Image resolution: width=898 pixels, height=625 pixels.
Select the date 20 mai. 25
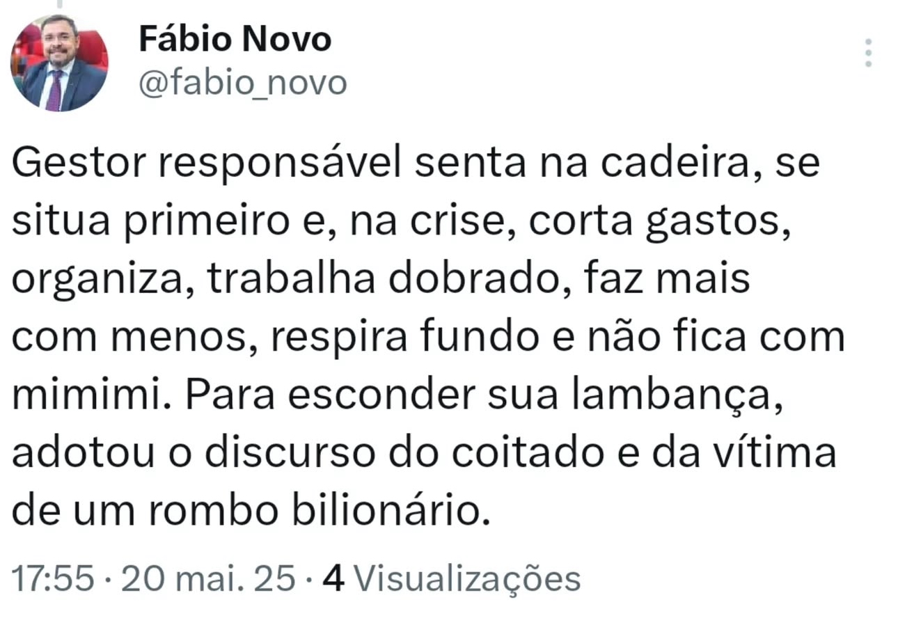click(x=209, y=580)
